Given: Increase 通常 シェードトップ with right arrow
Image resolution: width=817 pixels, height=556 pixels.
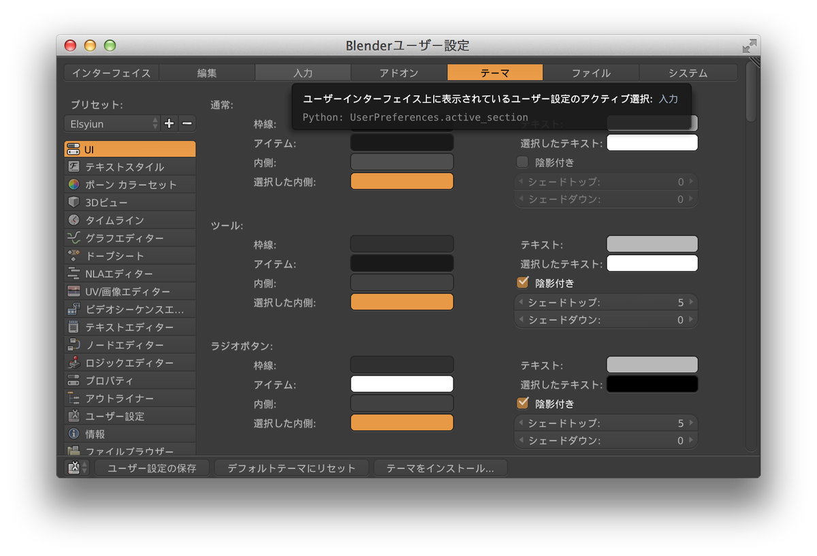Looking at the screenshot, I should coord(692,182).
